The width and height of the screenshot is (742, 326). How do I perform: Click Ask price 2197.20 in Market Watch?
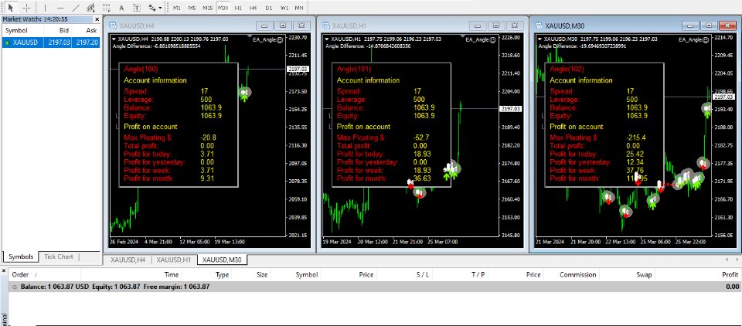tap(87, 42)
